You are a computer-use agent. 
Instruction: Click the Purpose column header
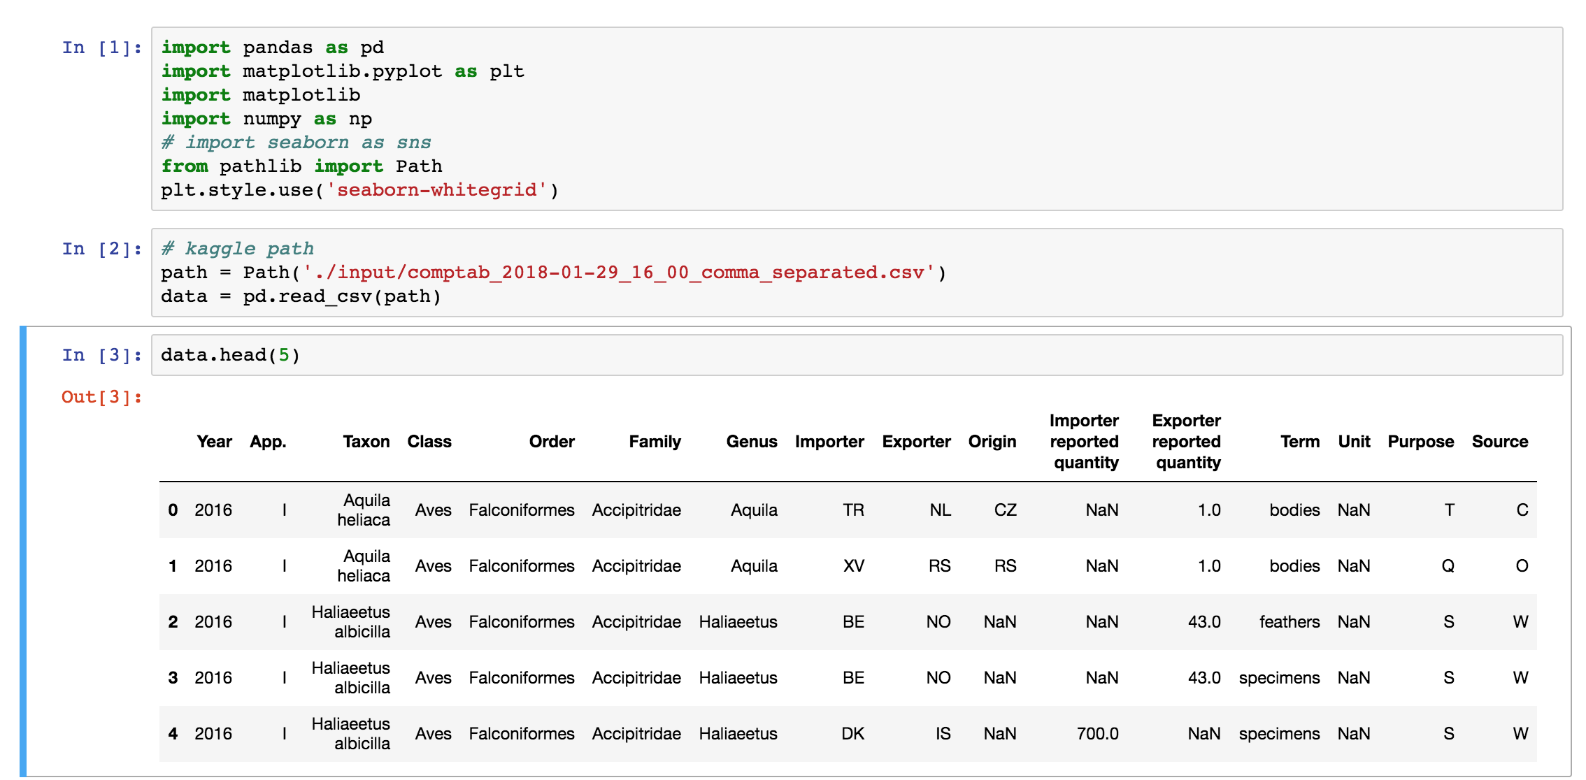coord(1420,442)
